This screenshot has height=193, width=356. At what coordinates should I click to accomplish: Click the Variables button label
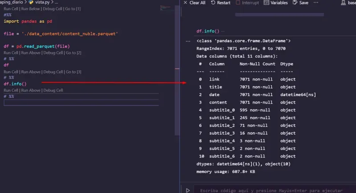(279, 3)
